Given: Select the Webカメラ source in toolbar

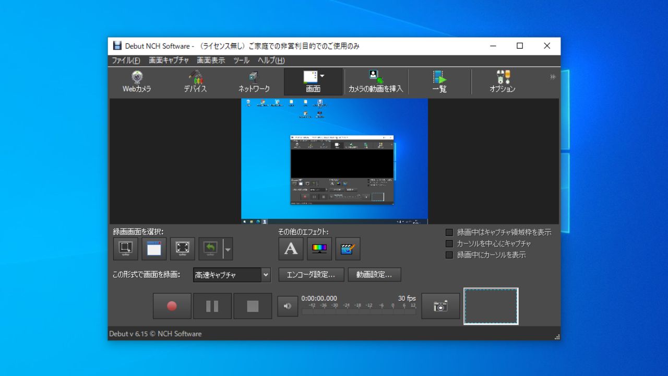Looking at the screenshot, I should point(137,82).
